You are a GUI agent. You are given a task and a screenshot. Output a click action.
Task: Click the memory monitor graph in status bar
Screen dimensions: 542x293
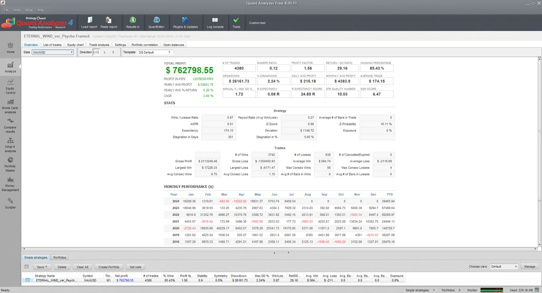coord(494,290)
